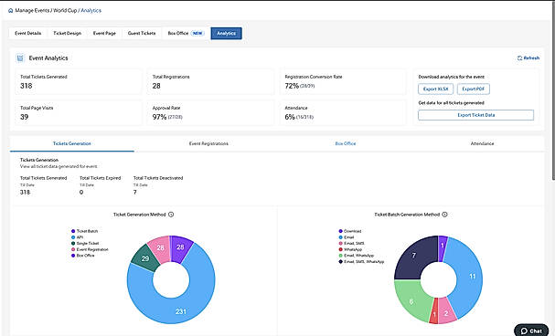Open the Guest Tickets tab
The width and height of the screenshot is (555, 336).
click(x=142, y=33)
